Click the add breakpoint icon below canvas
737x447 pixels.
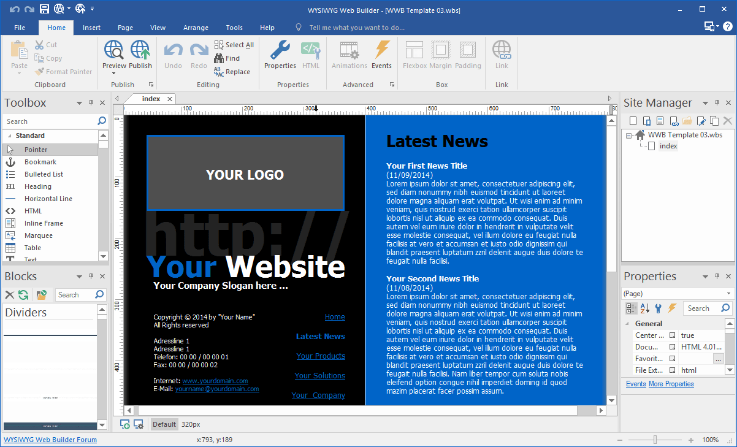point(125,424)
